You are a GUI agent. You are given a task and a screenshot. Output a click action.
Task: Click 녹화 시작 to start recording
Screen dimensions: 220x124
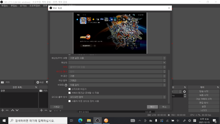[x=204, y=95]
